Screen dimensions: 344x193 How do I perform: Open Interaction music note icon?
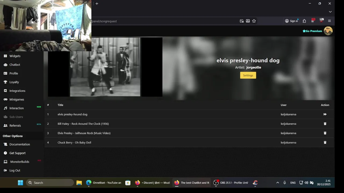[x=5, y=108]
